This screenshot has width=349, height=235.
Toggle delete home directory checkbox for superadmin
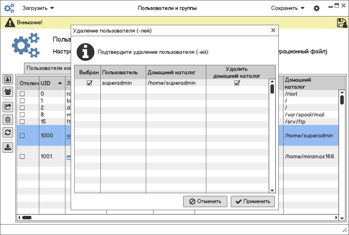click(237, 83)
